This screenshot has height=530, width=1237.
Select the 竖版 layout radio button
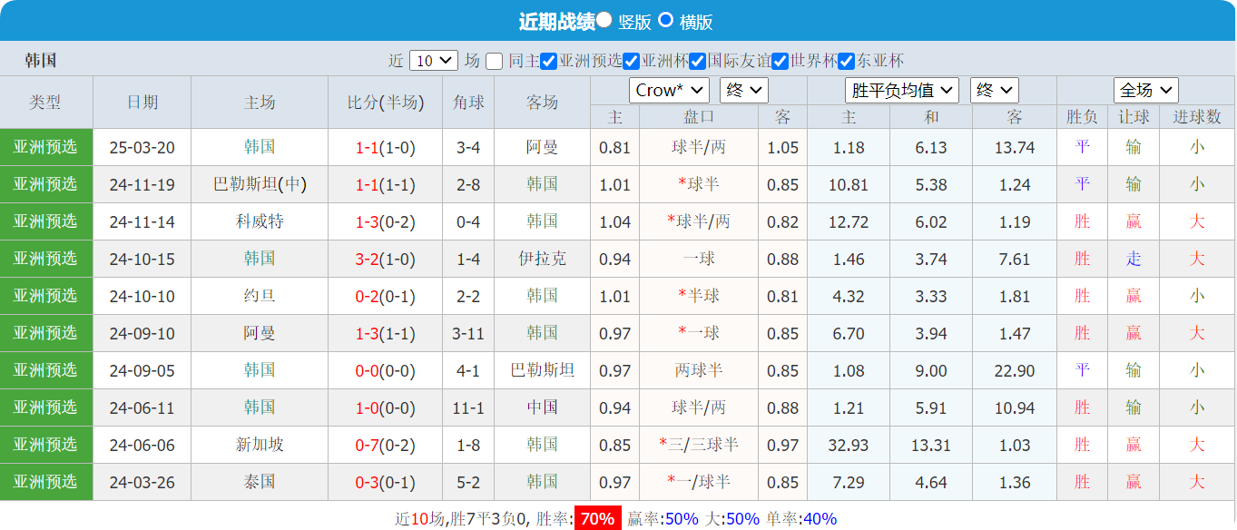604,19
